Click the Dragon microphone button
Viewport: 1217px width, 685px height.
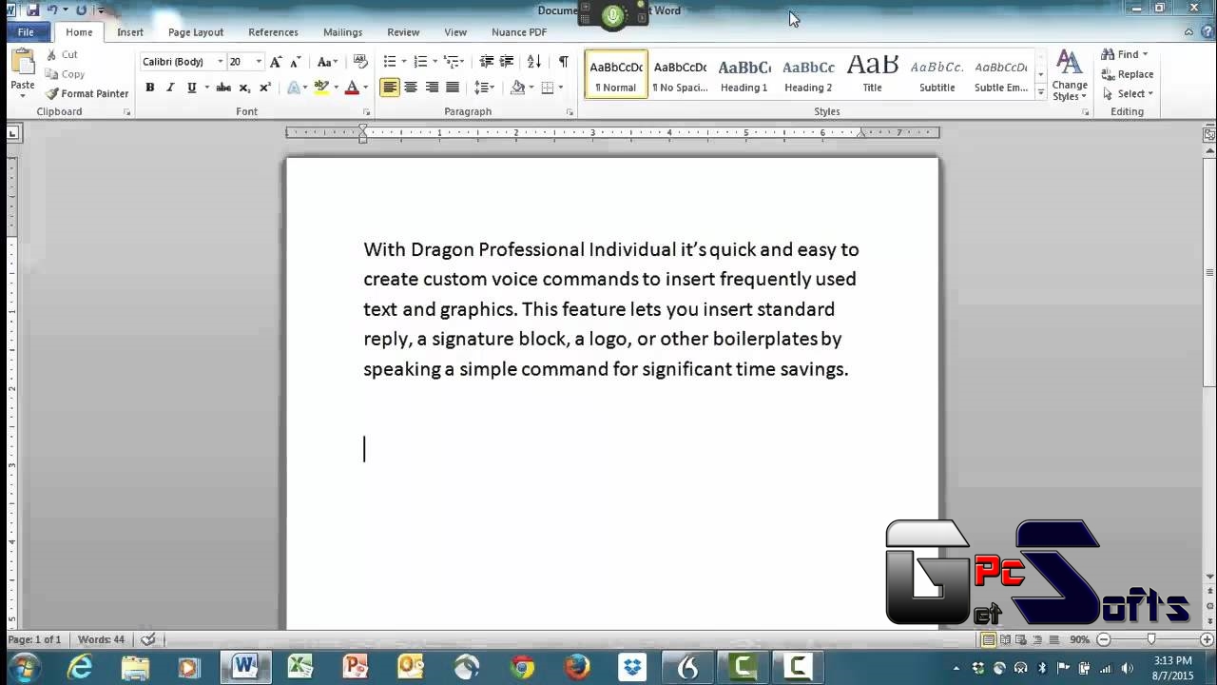[x=613, y=14]
